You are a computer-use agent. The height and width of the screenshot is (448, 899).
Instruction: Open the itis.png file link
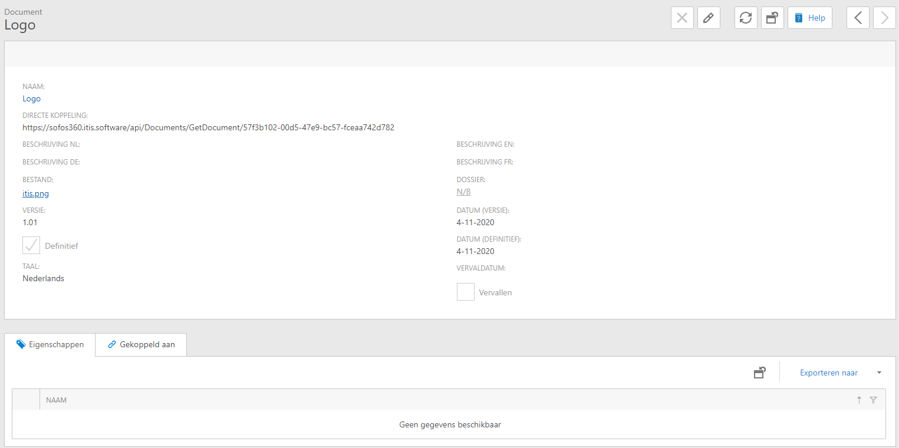pos(35,193)
